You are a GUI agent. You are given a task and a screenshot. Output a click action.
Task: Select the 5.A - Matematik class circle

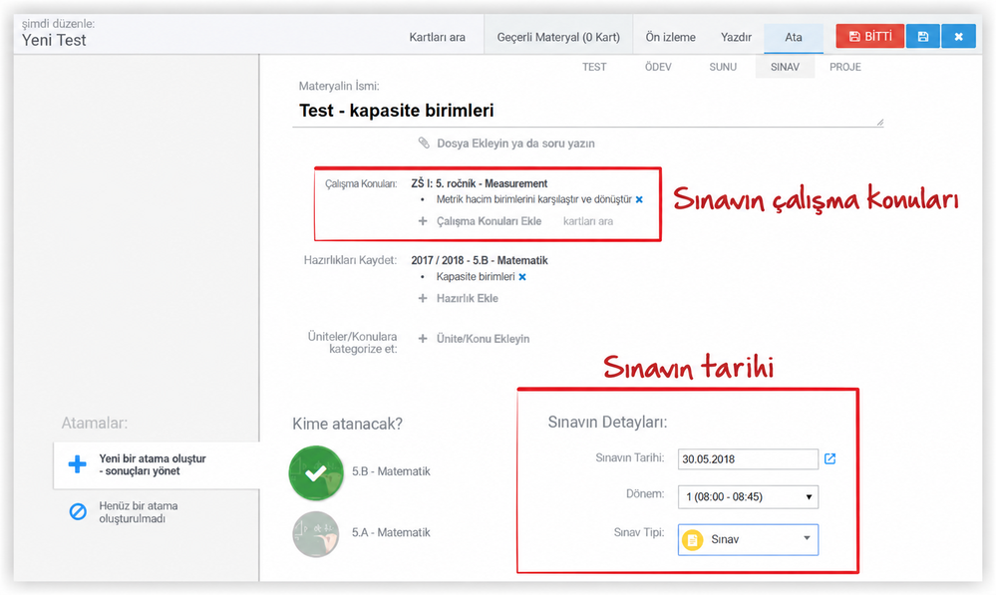click(x=316, y=534)
